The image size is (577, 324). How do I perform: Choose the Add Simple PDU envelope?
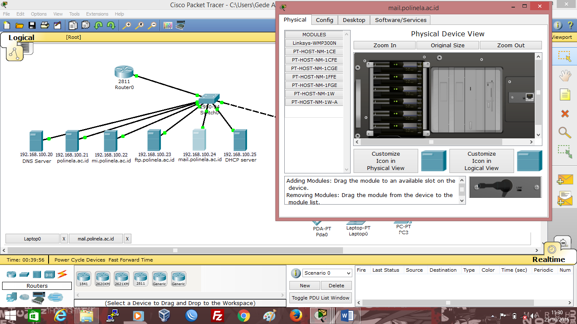coord(565,179)
